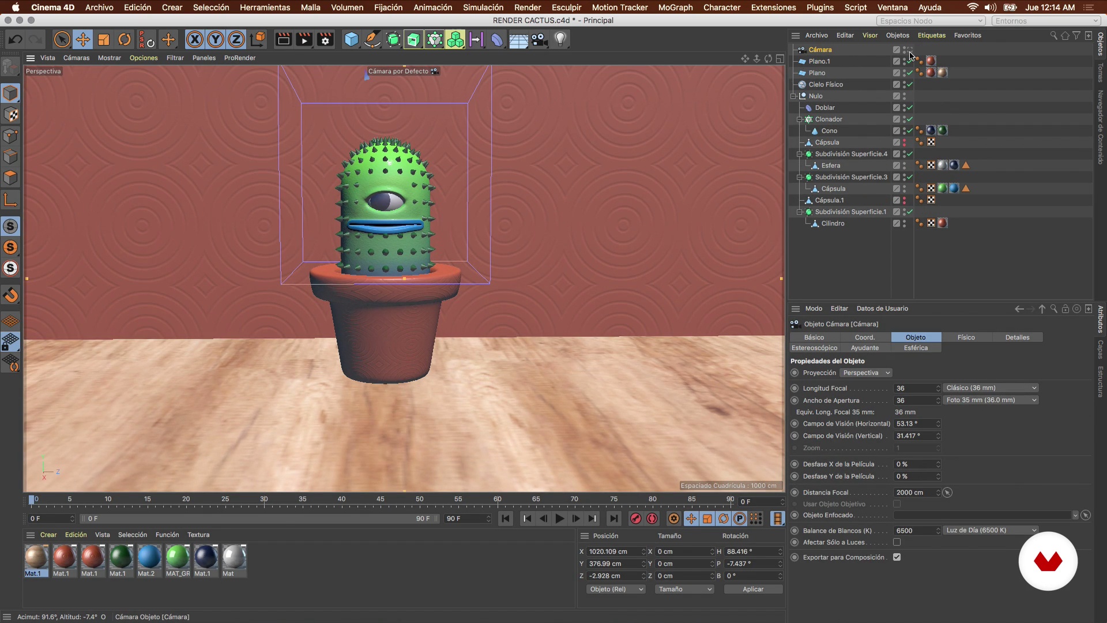Go to start of animation
Image resolution: width=1107 pixels, height=623 pixels.
pos(506,519)
